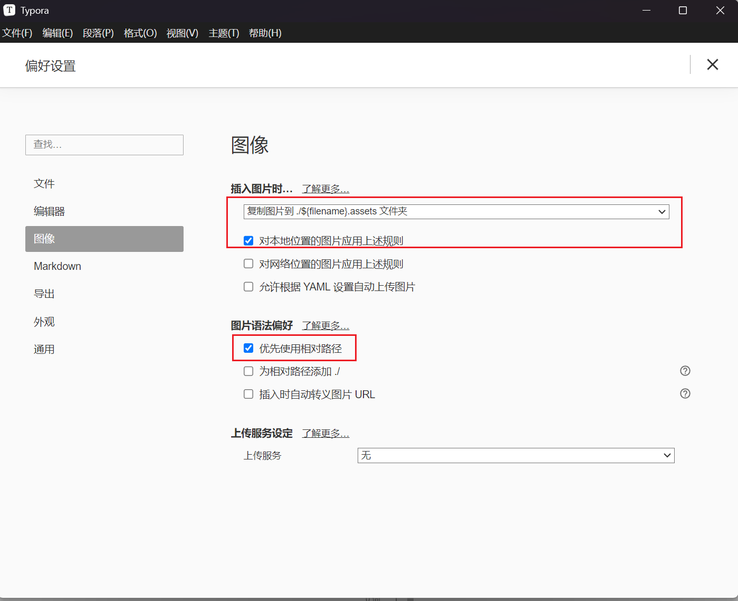Click 了解更多 link next to 图片语法偏好

pos(325,326)
